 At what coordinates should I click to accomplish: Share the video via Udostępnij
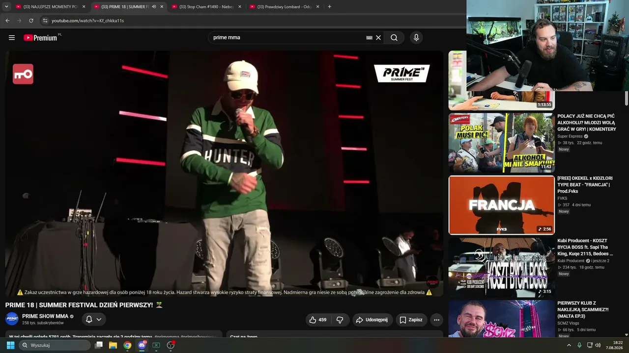click(x=372, y=320)
